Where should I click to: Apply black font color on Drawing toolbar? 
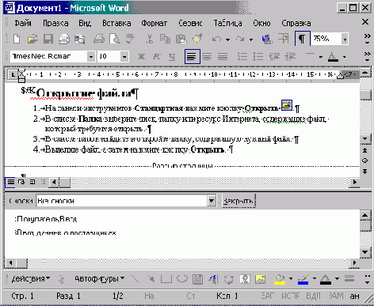click(x=326, y=279)
